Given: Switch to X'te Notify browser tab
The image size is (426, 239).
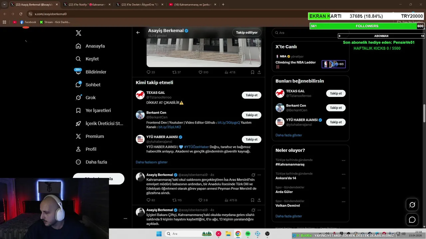Looking at the screenshot, I should coord(87,5).
